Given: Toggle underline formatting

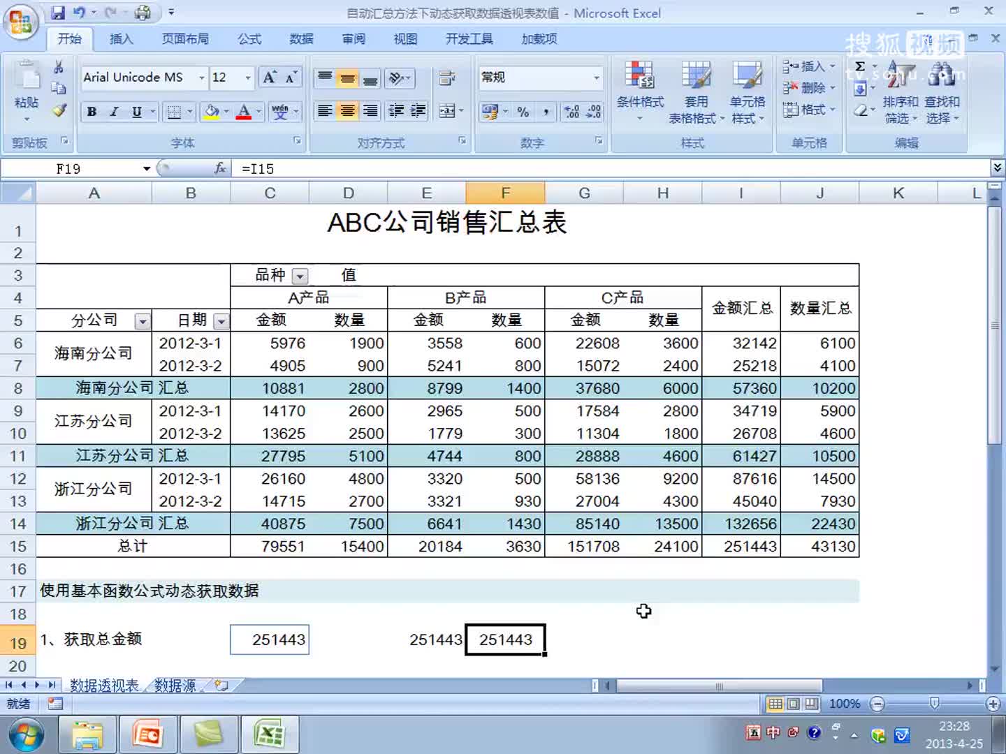Looking at the screenshot, I should tap(137, 112).
